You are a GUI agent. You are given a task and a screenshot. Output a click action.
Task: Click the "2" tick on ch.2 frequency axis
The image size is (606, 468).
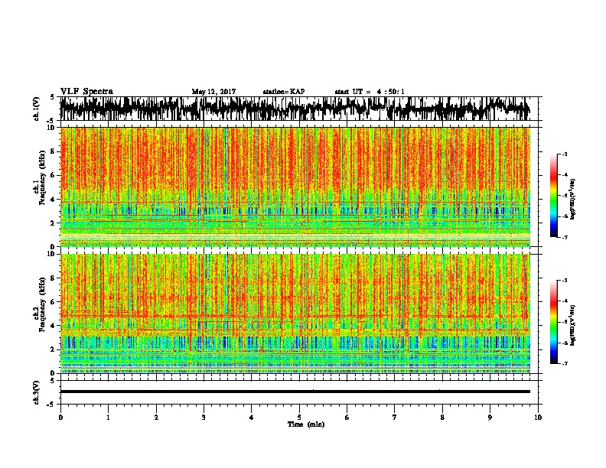54,349
